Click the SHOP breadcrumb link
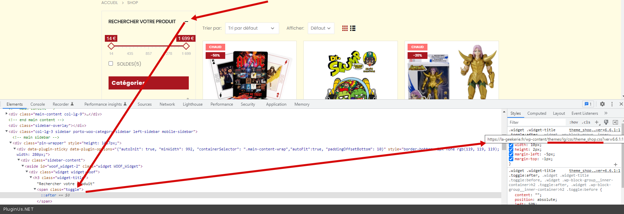The image size is (624, 214). click(x=132, y=3)
